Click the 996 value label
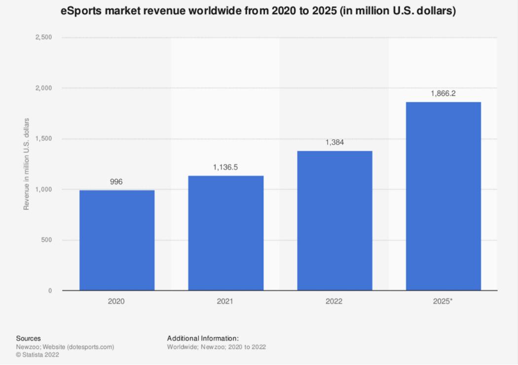The width and height of the screenshot is (518, 365). 116,182
